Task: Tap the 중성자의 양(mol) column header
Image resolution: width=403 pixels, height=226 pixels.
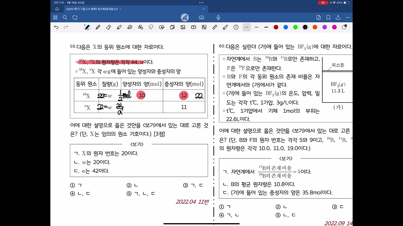Action: tap(184, 84)
